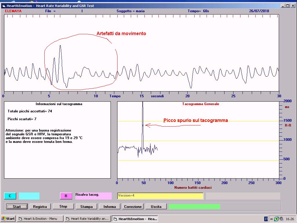
Task: Click the ELEMAYA label
Action: click(x=13, y=11)
